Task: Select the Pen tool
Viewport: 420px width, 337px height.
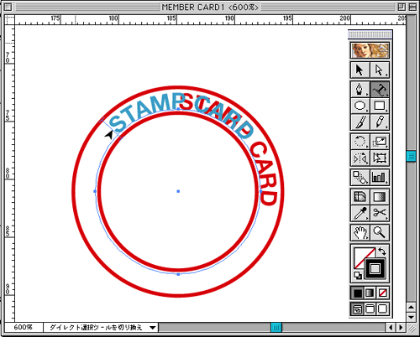Action: [360, 90]
